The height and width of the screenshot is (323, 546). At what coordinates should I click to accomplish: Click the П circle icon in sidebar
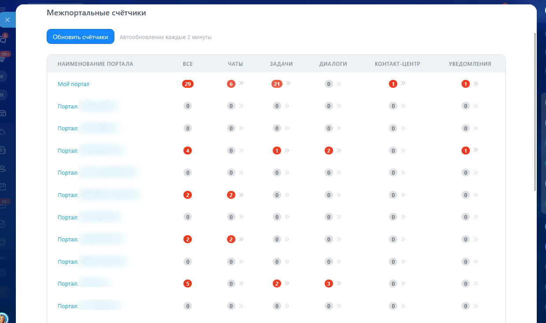(x=3, y=95)
